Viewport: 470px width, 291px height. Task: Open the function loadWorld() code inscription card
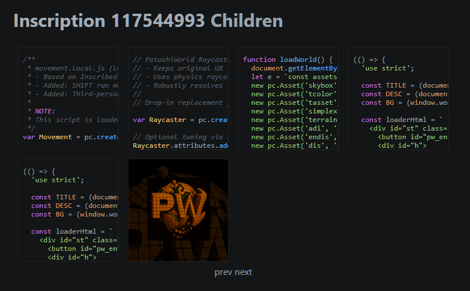coord(288,99)
